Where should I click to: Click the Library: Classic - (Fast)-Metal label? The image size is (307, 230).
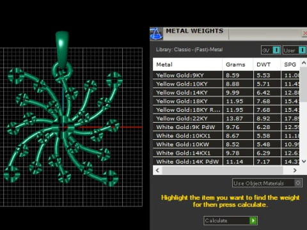pyautogui.click(x=189, y=49)
